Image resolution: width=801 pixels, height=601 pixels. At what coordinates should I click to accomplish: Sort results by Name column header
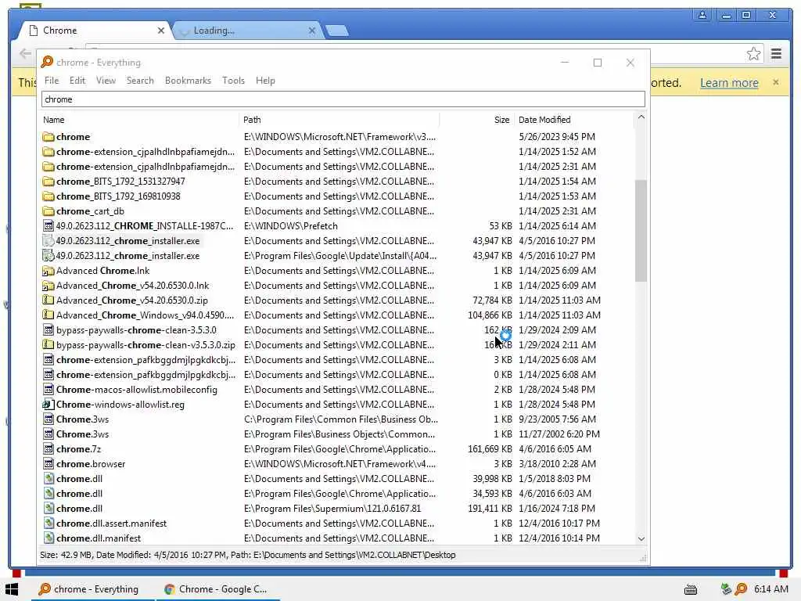(139, 120)
